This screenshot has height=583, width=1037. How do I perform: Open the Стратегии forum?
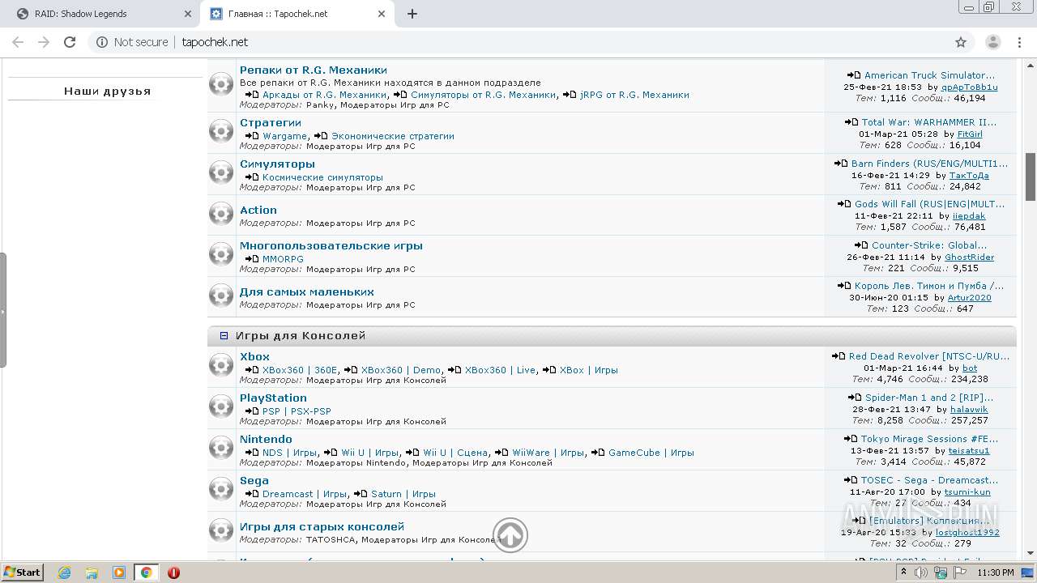[x=271, y=122]
